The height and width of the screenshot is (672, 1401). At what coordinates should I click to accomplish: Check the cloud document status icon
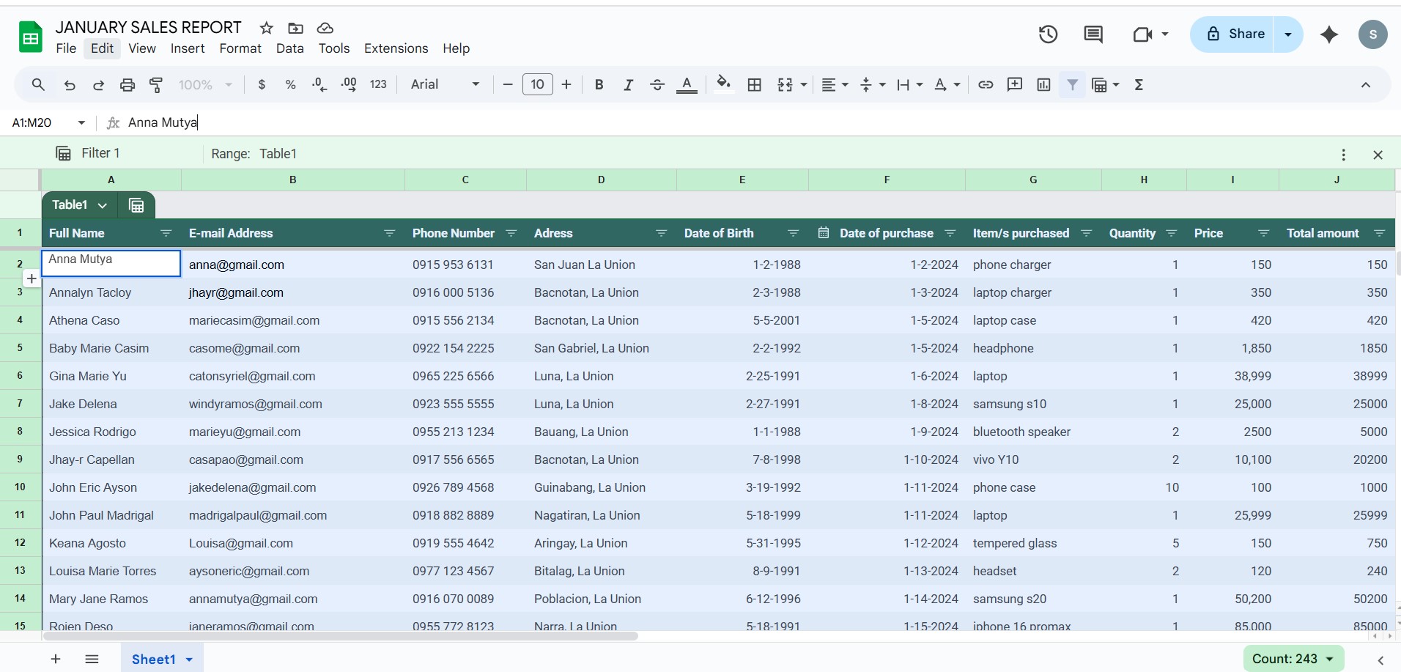pos(325,28)
